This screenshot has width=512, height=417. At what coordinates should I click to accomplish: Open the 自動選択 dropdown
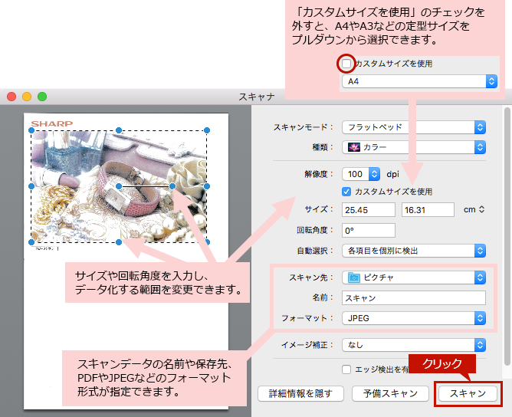point(414,251)
